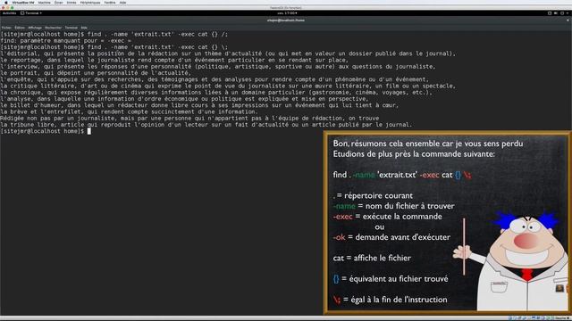
Task: Click the error line 'find: paramètre manquant pour'
Action: (65, 41)
